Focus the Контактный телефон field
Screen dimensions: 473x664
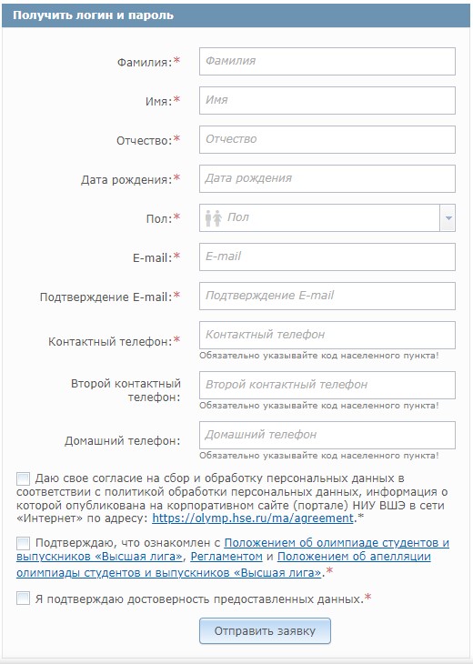(327, 335)
